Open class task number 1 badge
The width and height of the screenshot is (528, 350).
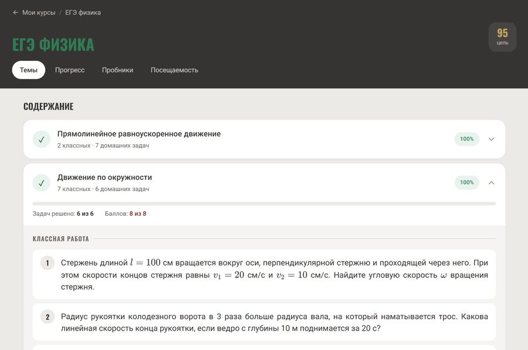point(48,263)
